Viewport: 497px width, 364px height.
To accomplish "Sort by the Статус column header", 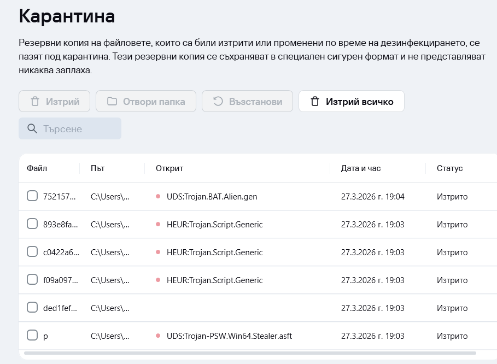I will pos(449,168).
